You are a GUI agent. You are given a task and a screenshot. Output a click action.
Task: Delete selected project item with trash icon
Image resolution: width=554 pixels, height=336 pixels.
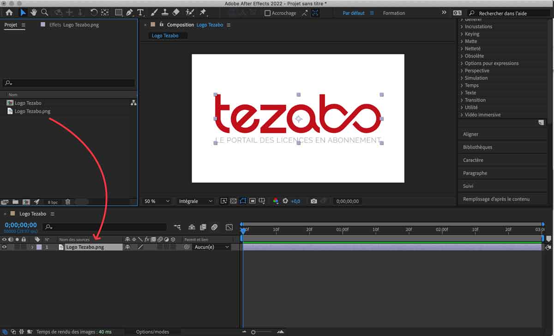click(x=68, y=202)
